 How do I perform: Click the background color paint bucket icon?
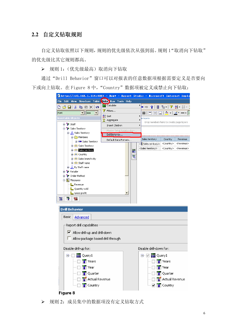[x=167, y=113]
